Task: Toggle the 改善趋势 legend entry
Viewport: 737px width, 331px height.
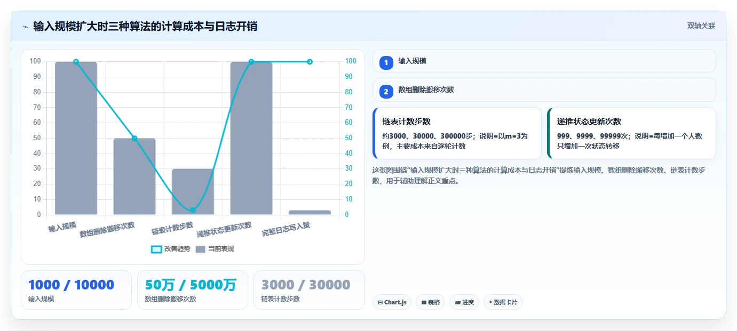Action: click(x=170, y=249)
